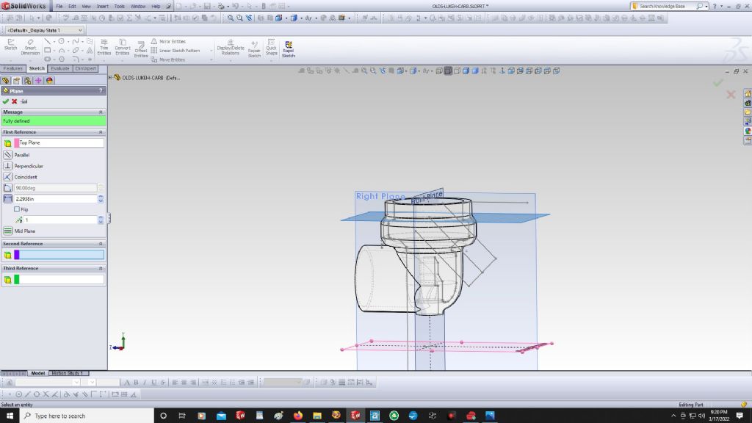Open the Windows Start menu
Image resolution: width=752 pixels, height=423 pixels.
click(10, 416)
